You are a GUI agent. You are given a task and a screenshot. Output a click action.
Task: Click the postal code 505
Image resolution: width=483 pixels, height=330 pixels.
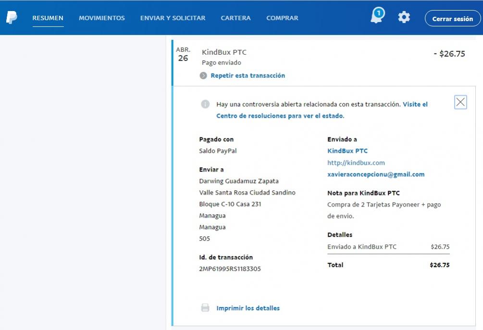[204, 239]
